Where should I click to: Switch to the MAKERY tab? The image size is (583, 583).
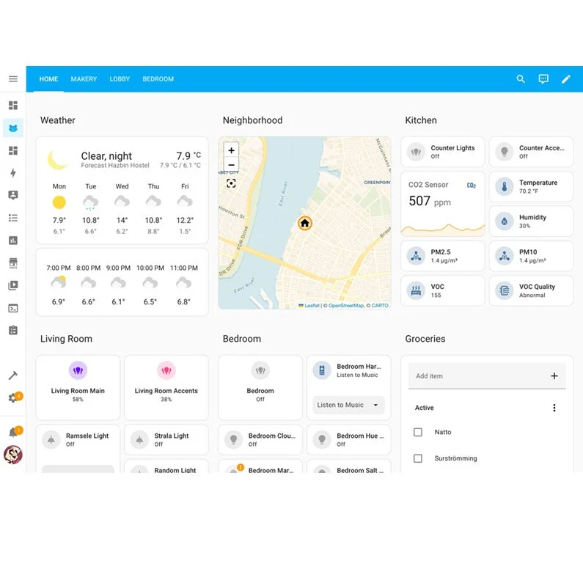(84, 79)
